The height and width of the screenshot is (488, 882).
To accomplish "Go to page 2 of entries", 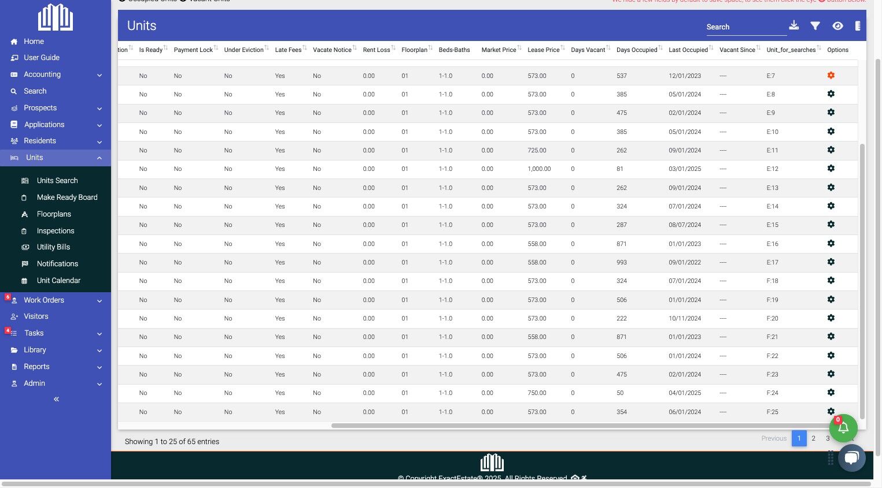I will click(x=813, y=438).
